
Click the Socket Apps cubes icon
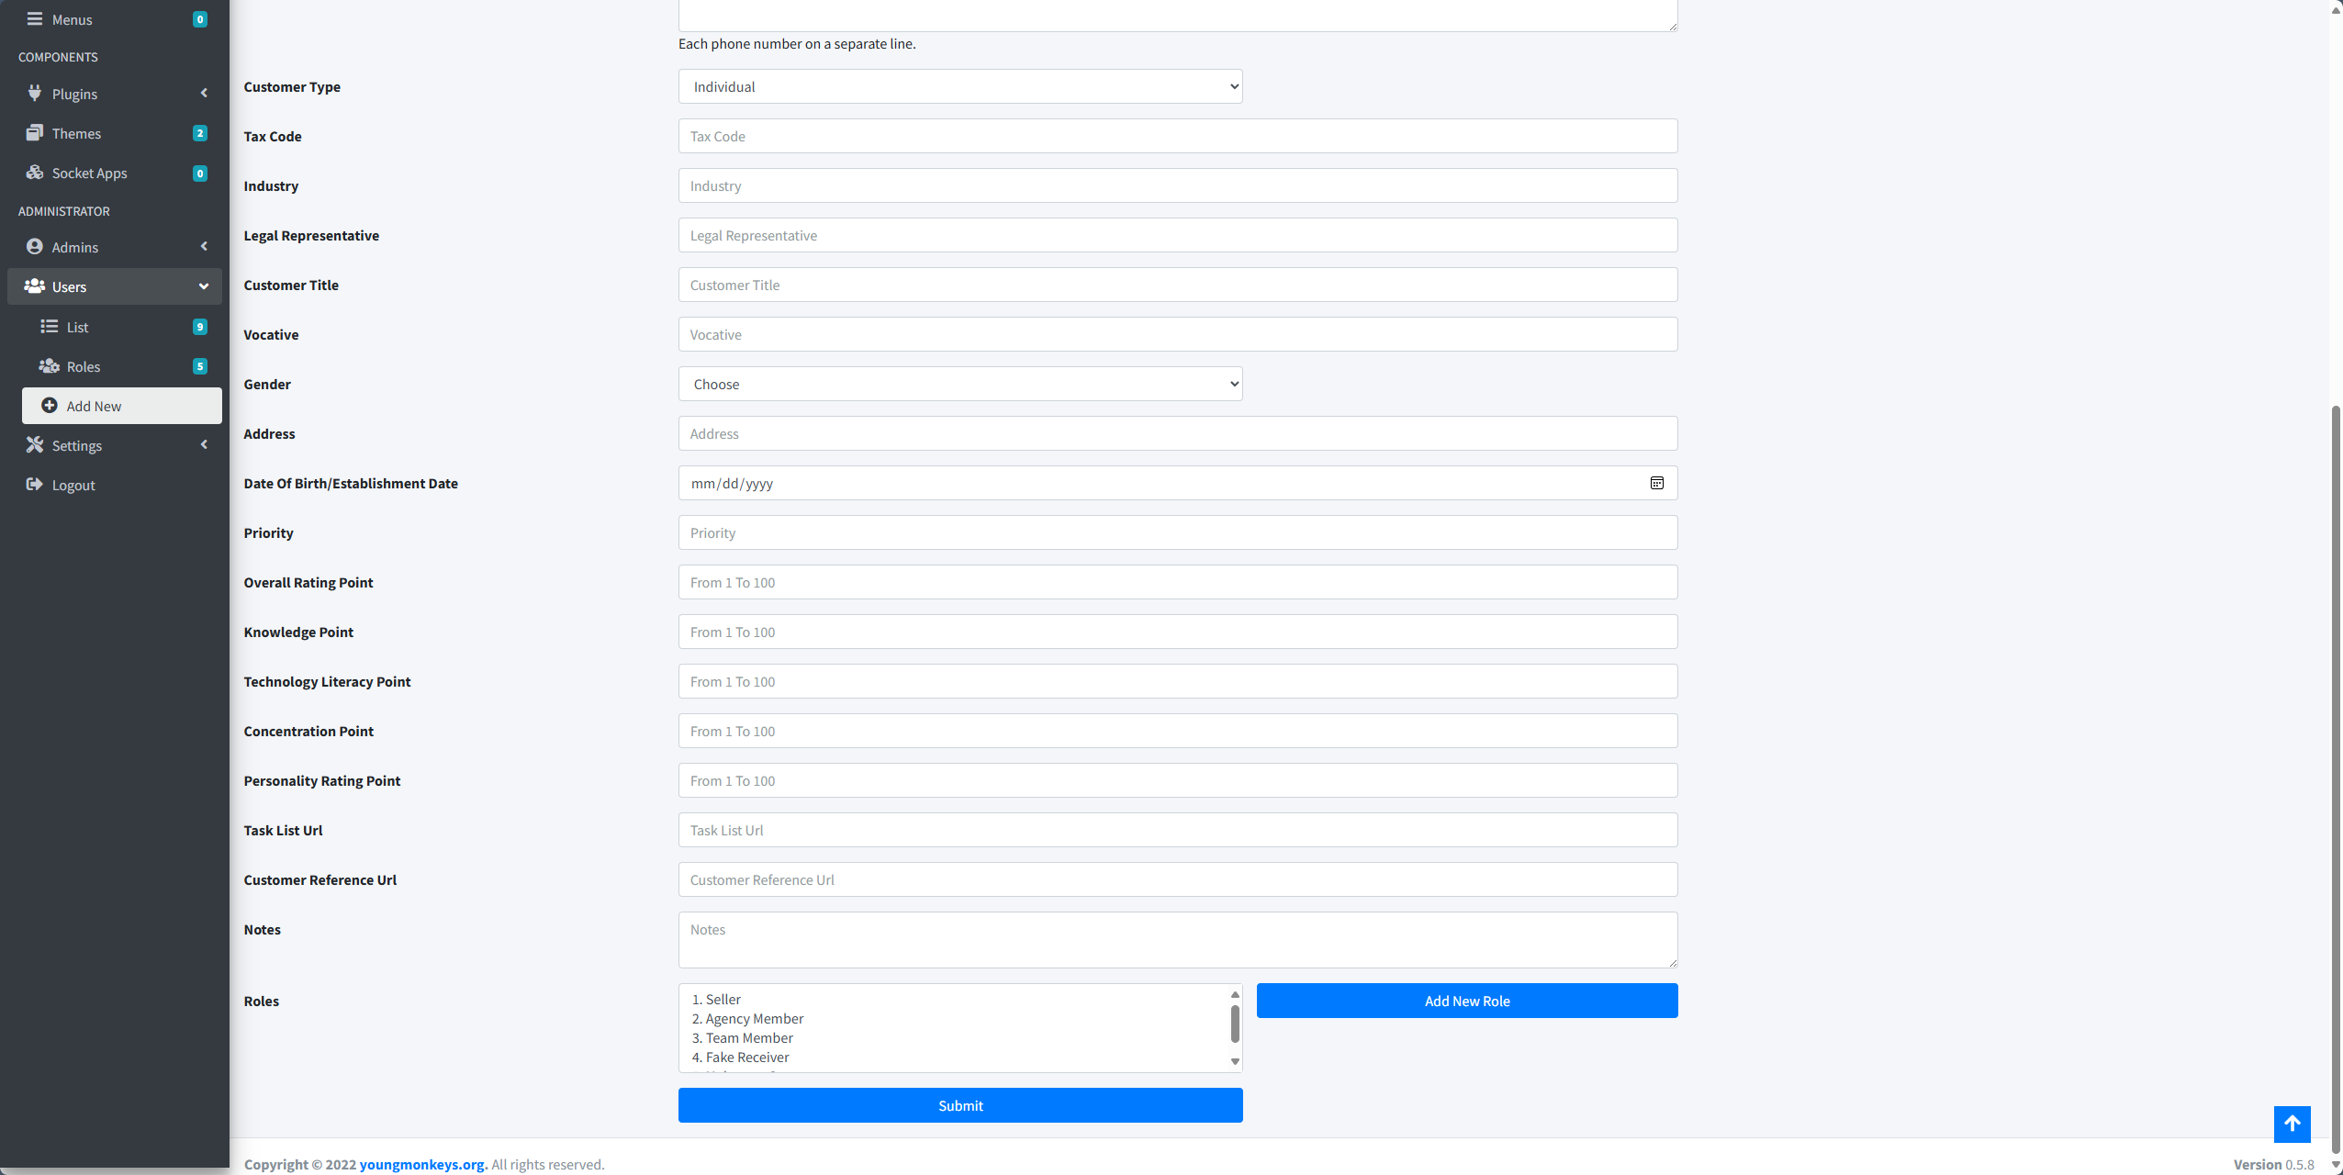pos(35,172)
